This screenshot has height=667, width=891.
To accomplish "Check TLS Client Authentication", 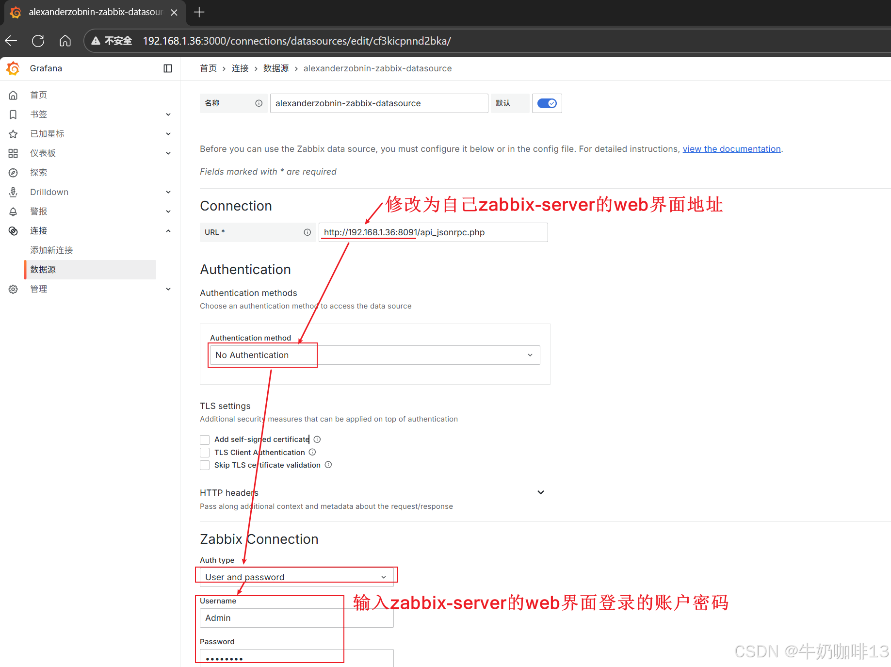I will [x=205, y=452].
